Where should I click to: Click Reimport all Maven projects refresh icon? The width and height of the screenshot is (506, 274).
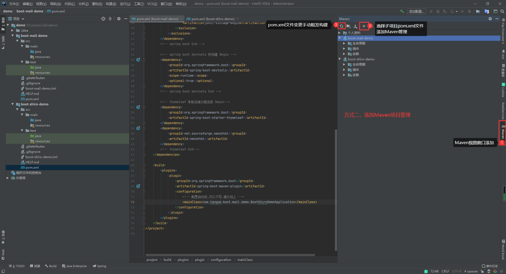click(342, 26)
